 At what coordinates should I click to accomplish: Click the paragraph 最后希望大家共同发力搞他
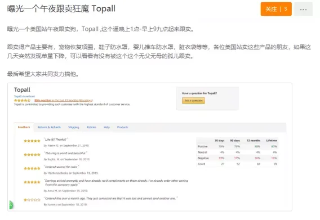43,74
